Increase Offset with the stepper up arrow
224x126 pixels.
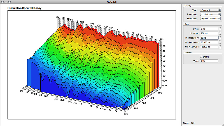[x=220, y=28]
